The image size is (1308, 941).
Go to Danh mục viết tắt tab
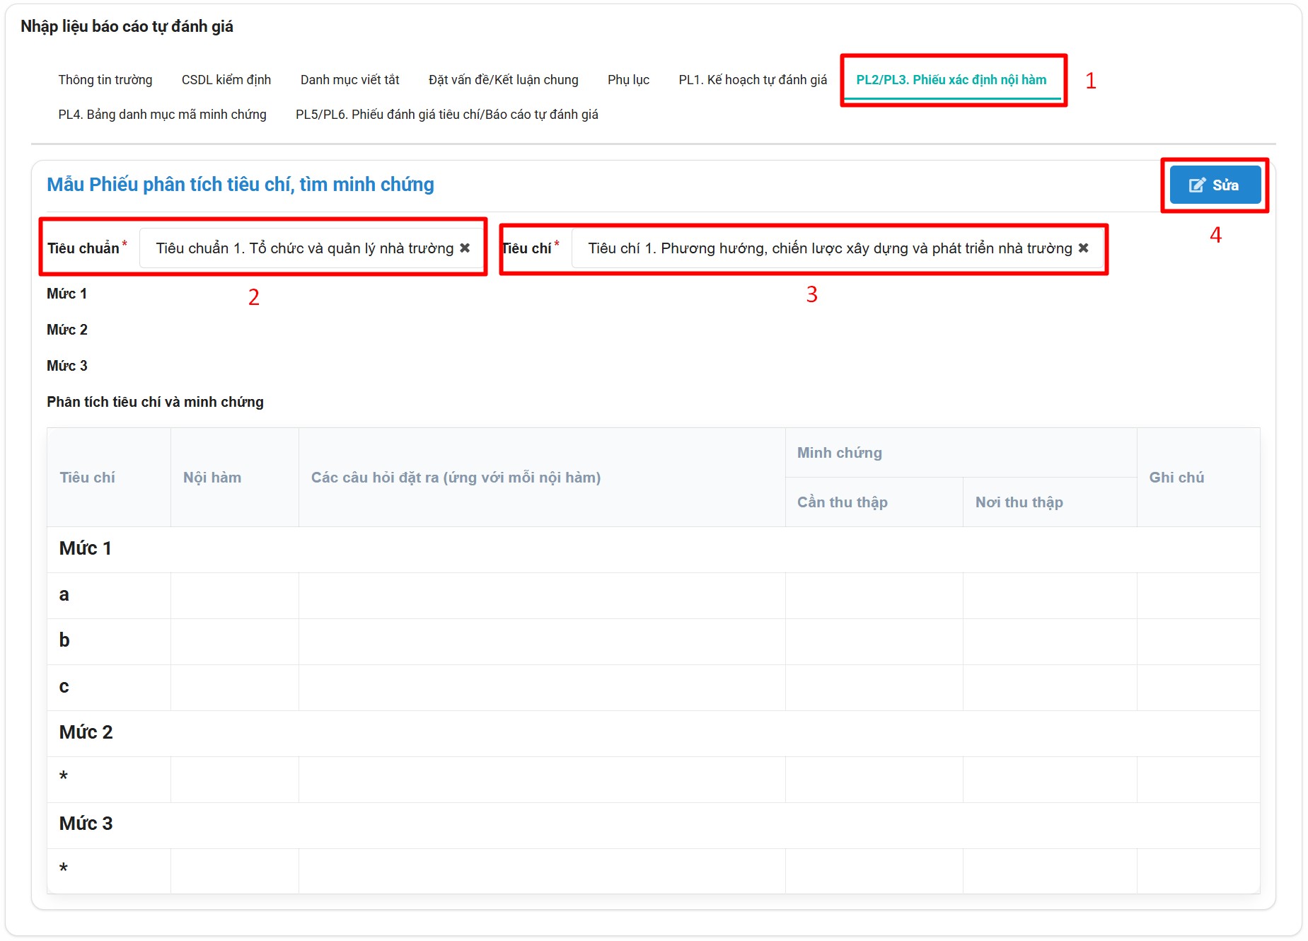coord(349,80)
